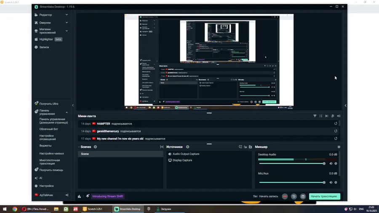Expand the right side panel arrow
Image resolution: width=379 pixels, height=213 pixels.
pyautogui.click(x=345, y=105)
